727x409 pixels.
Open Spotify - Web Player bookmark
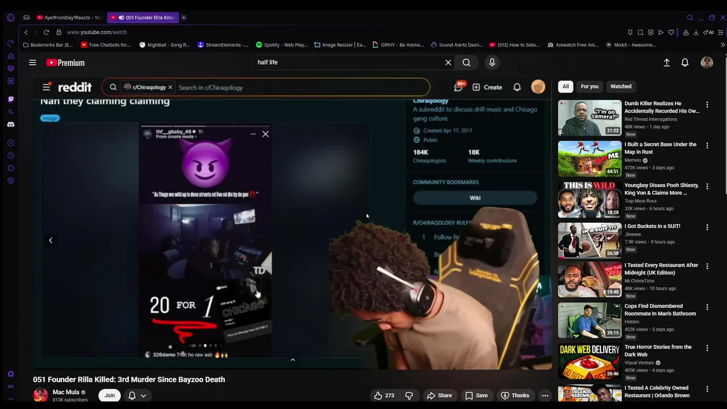(x=282, y=45)
